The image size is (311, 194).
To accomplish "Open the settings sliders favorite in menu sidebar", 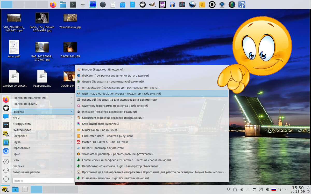I will click(6, 125).
